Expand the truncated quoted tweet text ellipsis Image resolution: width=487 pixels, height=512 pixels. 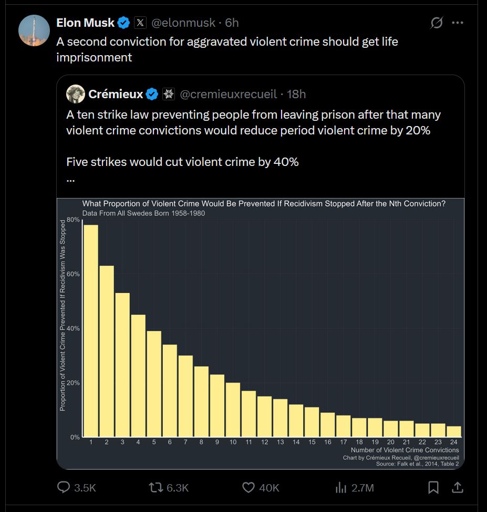[70, 180]
